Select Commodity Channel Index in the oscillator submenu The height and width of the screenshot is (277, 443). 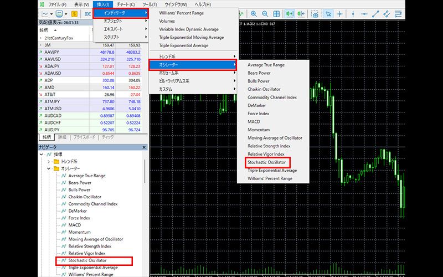(x=273, y=98)
